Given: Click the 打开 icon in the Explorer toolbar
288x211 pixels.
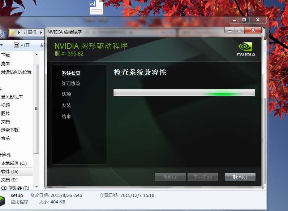Looking at the screenshot, I should (17, 45).
